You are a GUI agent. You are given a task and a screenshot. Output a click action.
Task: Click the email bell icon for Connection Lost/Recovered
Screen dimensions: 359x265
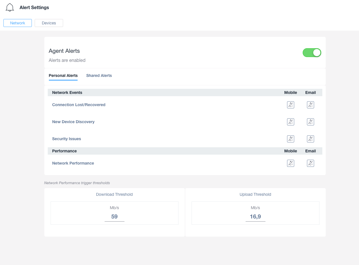310,105
